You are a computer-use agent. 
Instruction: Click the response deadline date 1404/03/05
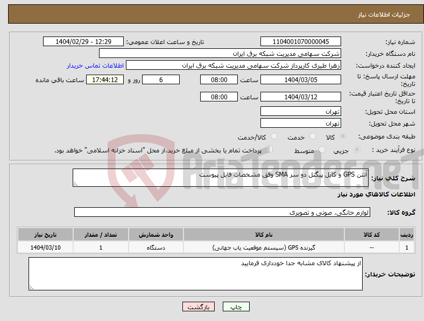(x=300, y=79)
